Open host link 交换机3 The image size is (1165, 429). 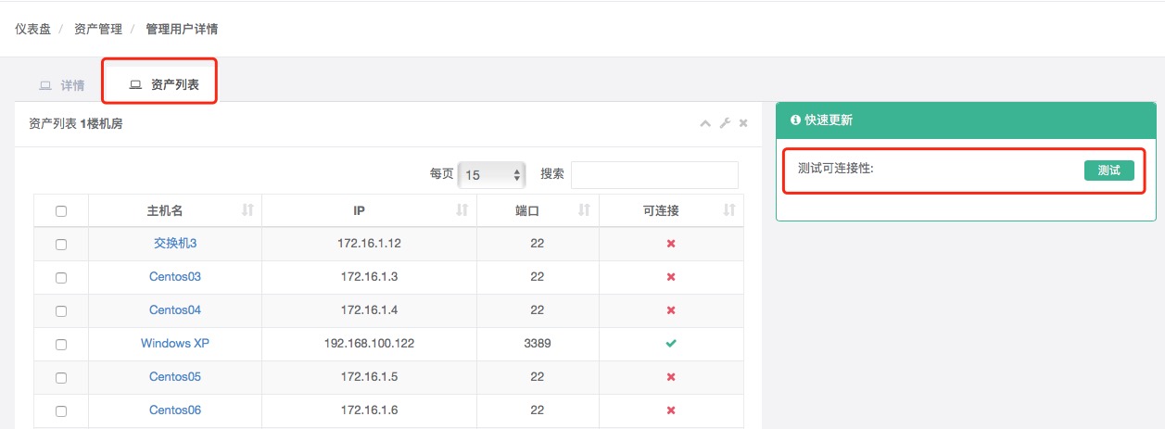[175, 244]
